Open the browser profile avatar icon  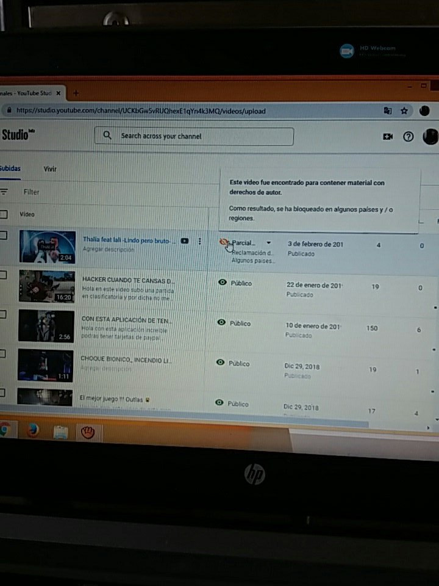[424, 110]
